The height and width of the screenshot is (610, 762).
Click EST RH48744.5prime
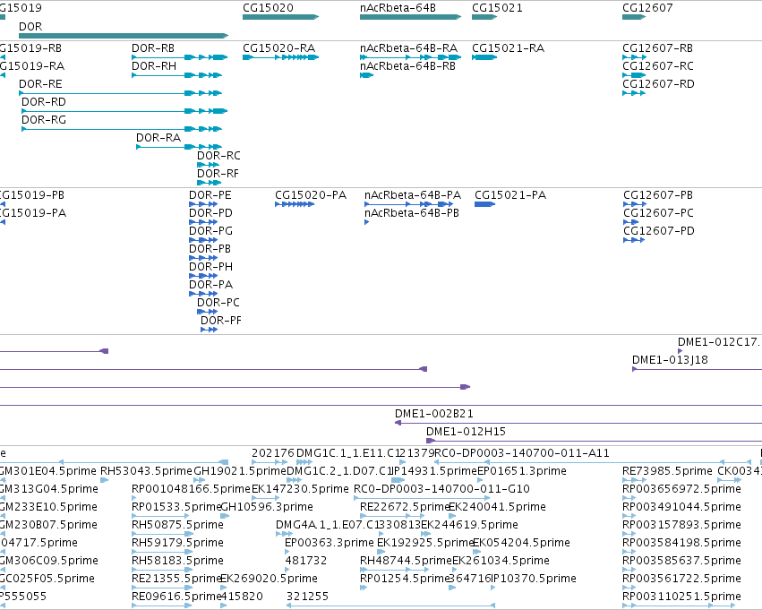406,561
